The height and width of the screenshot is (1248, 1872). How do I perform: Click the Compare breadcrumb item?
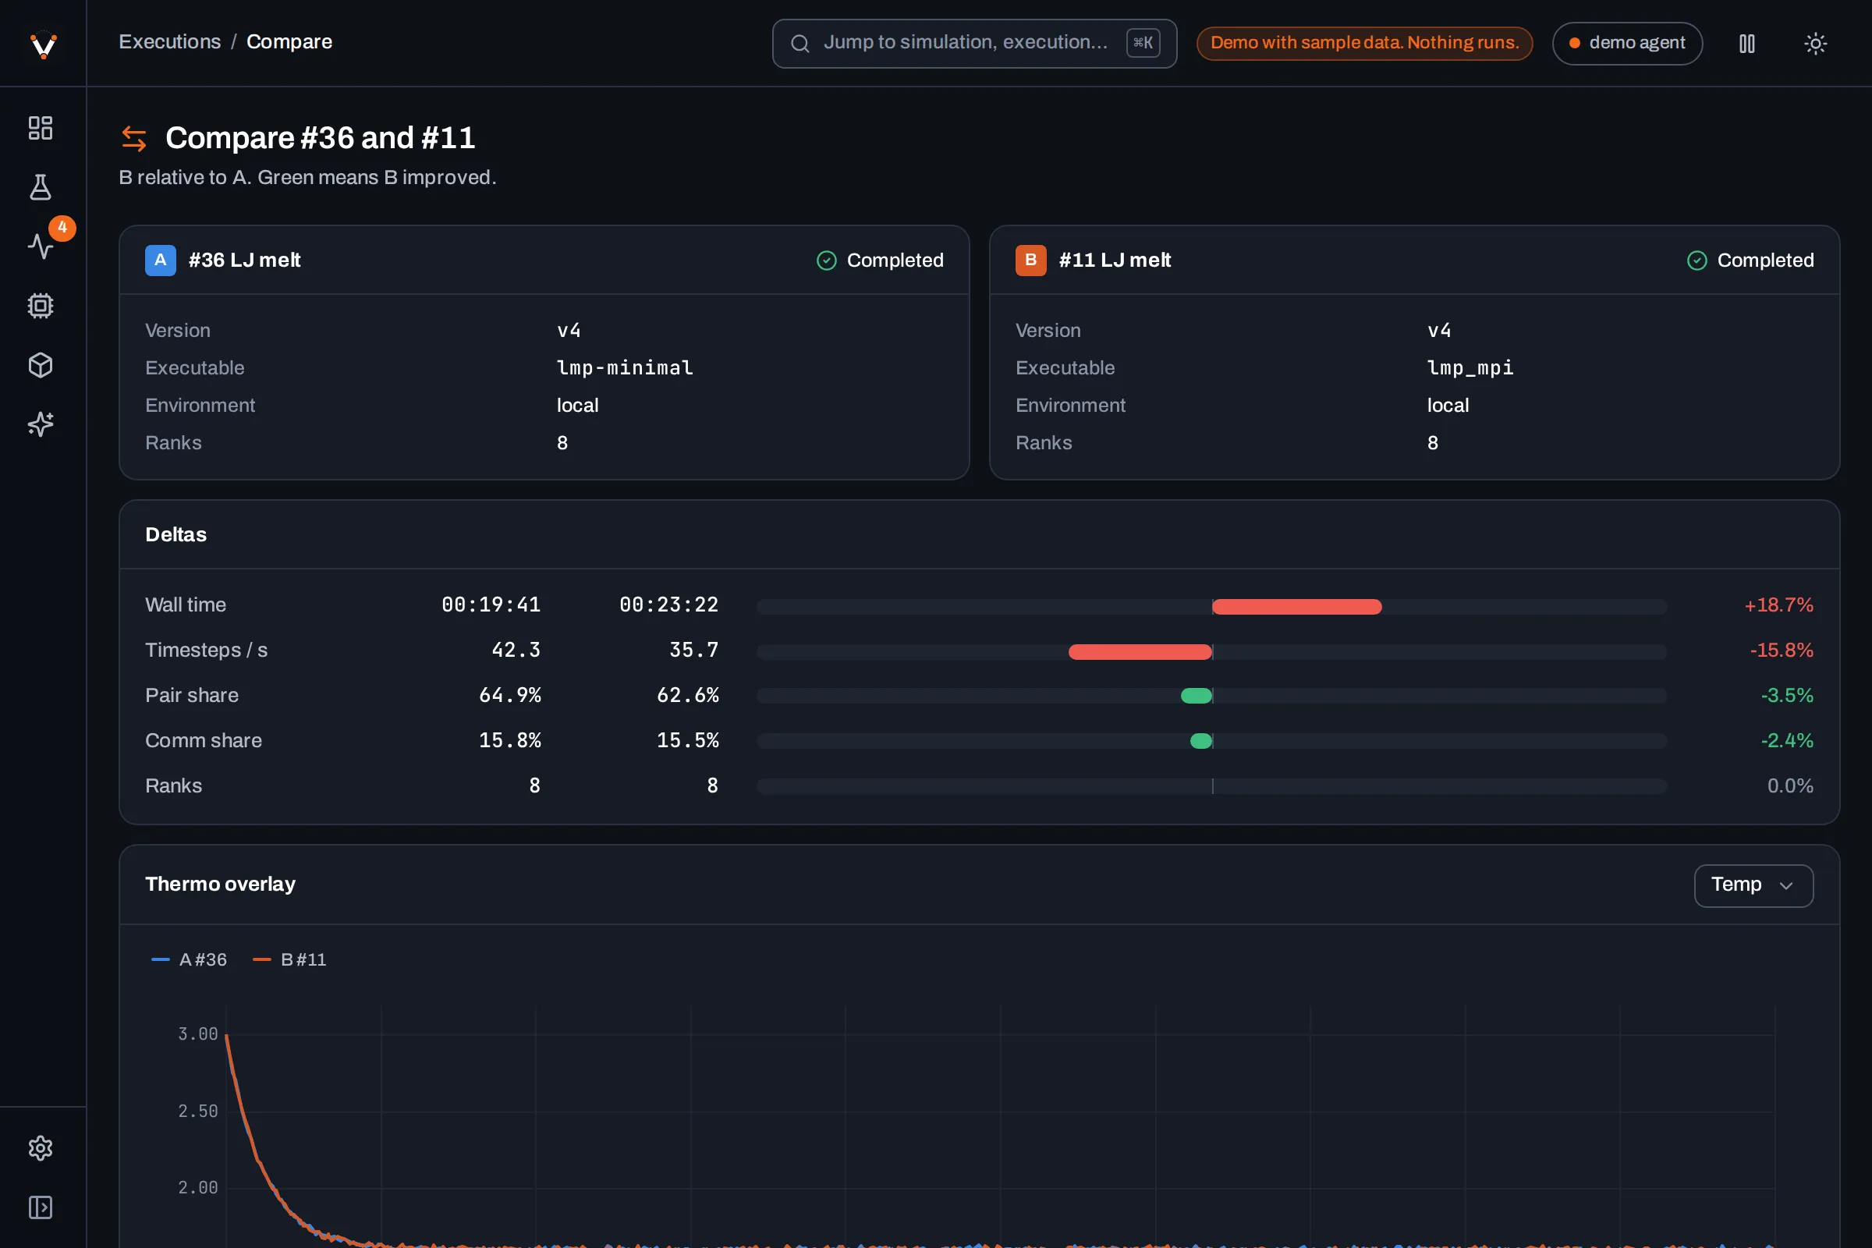[x=289, y=41]
